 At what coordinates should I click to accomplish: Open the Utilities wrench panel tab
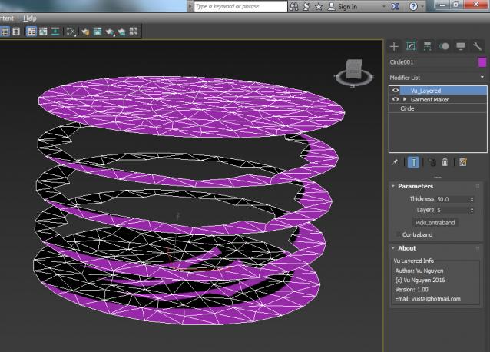point(477,46)
